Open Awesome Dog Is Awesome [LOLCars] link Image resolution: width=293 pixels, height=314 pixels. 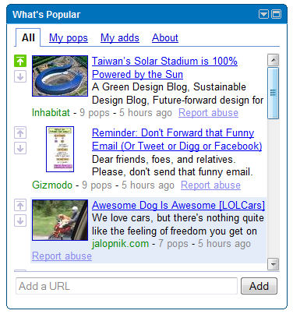[x=178, y=205]
